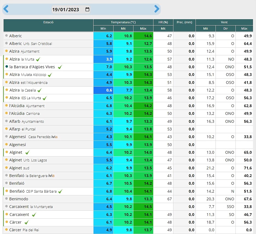Advance to the next day with the right arrow

click(x=157, y=9)
